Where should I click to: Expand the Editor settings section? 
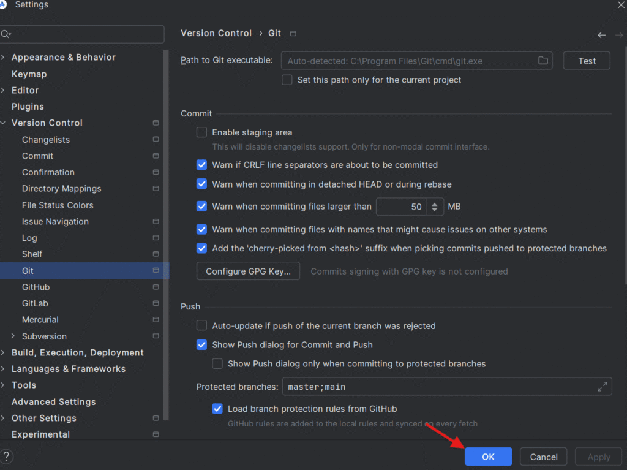pos(3,91)
